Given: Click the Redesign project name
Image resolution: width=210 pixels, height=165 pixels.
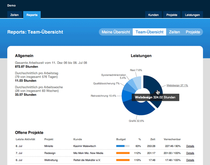Looking at the screenshot, I should [50, 153].
